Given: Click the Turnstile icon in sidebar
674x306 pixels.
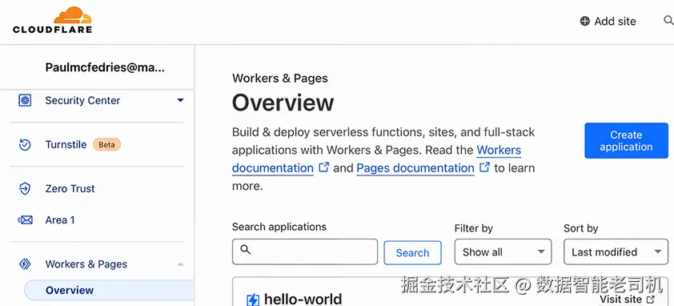Looking at the screenshot, I should [x=25, y=145].
